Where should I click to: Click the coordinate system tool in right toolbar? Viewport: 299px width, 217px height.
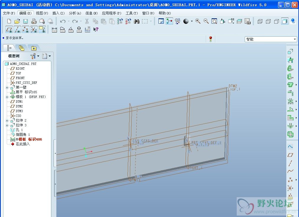click(x=290, y=188)
